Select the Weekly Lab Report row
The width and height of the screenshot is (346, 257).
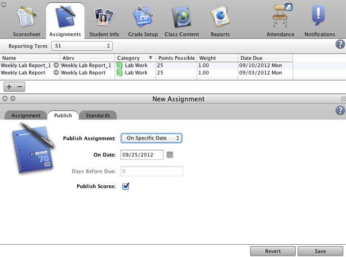pos(24,73)
